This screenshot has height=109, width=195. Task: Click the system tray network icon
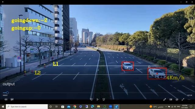tap(172, 107)
